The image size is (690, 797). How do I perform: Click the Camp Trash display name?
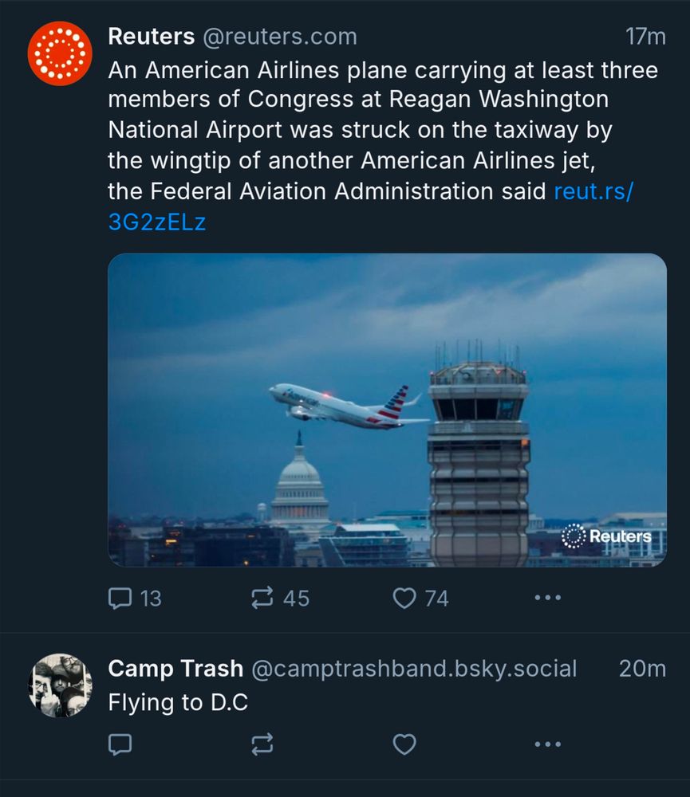175,669
